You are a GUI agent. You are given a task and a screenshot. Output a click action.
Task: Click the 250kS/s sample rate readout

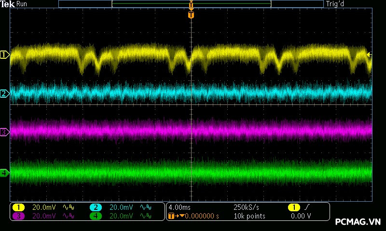(246, 207)
